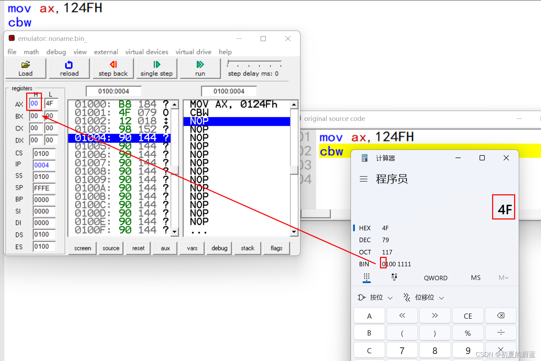
Task: Click calculator open parenthesis key
Action: (402, 333)
